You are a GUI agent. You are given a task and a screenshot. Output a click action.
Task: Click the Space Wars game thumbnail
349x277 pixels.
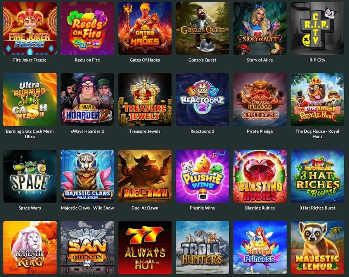click(30, 176)
